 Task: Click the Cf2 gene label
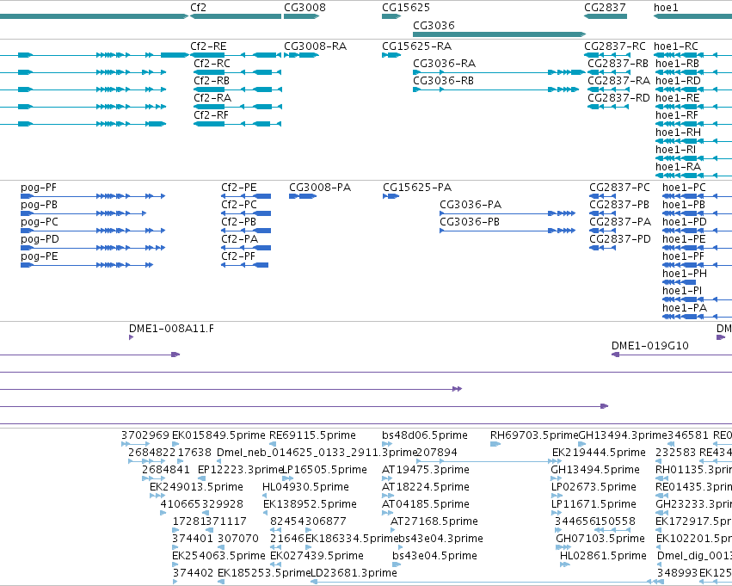(x=198, y=8)
